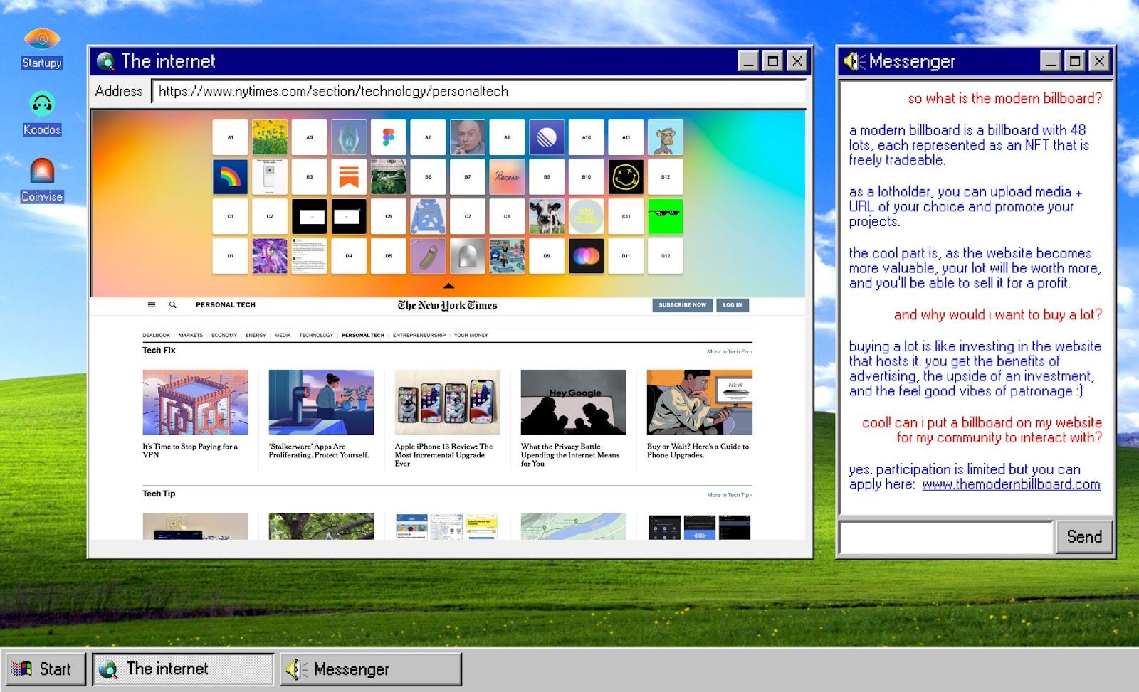This screenshot has width=1139, height=692.
Task: Click the Messenger message input box
Action: 945,537
